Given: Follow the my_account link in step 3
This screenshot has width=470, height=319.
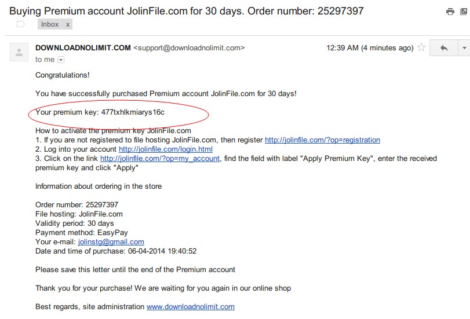Looking at the screenshot, I should [x=160, y=159].
